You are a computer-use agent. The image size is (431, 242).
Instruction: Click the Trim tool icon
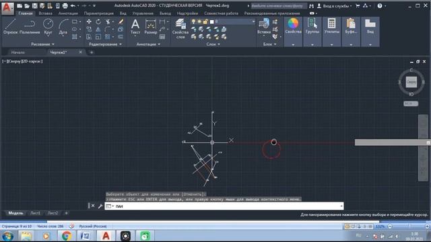(108, 22)
